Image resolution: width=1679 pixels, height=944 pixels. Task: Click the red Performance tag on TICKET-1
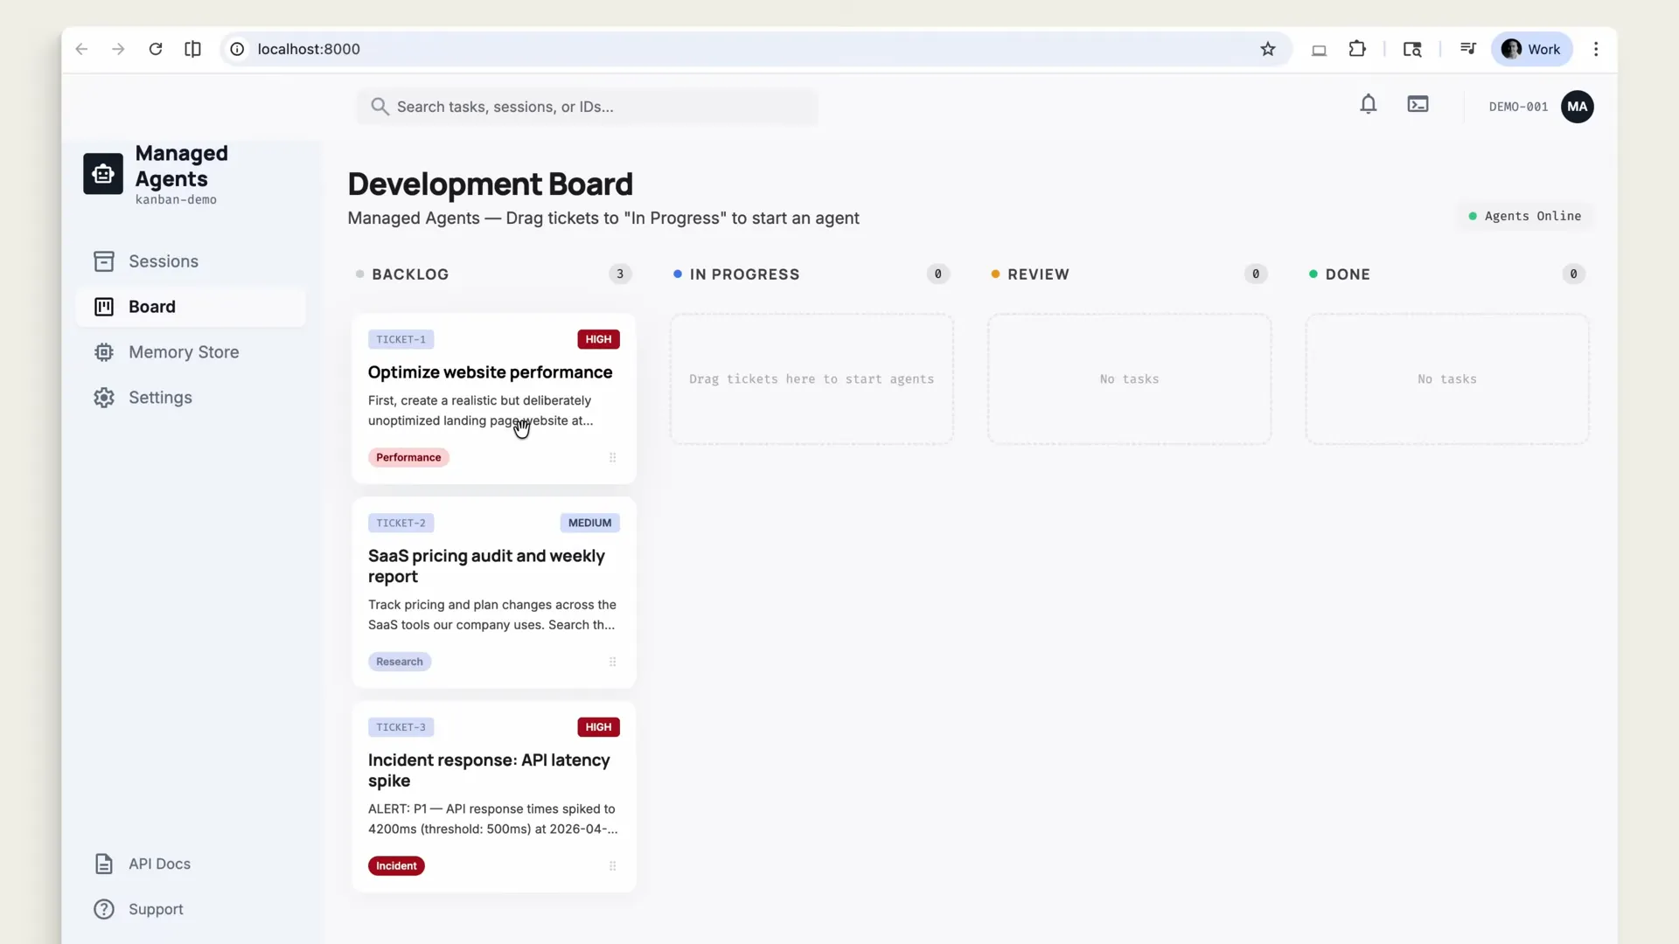pyautogui.click(x=408, y=457)
